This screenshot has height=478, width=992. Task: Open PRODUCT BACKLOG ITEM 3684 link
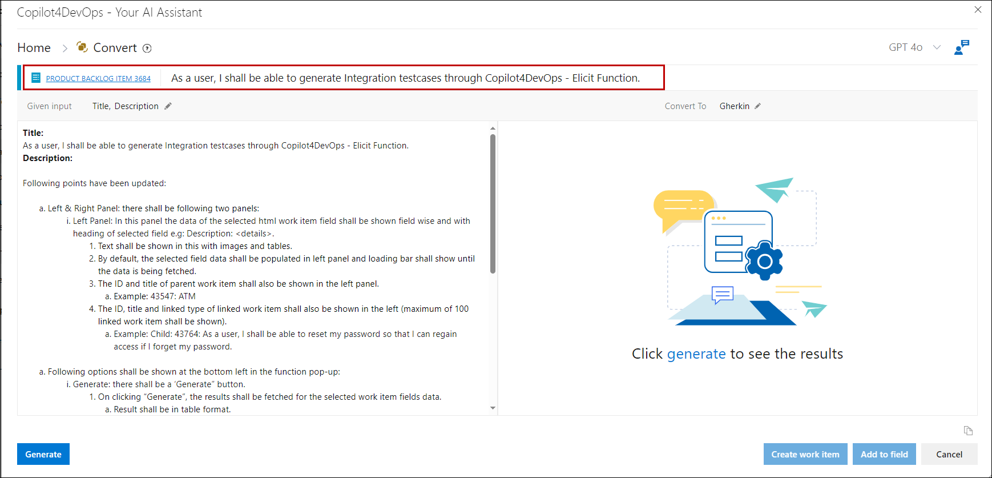point(98,78)
